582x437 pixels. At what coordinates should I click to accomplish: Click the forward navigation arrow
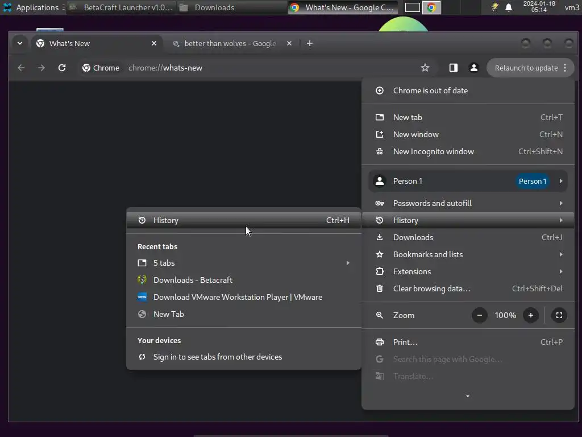click(41, 68)
